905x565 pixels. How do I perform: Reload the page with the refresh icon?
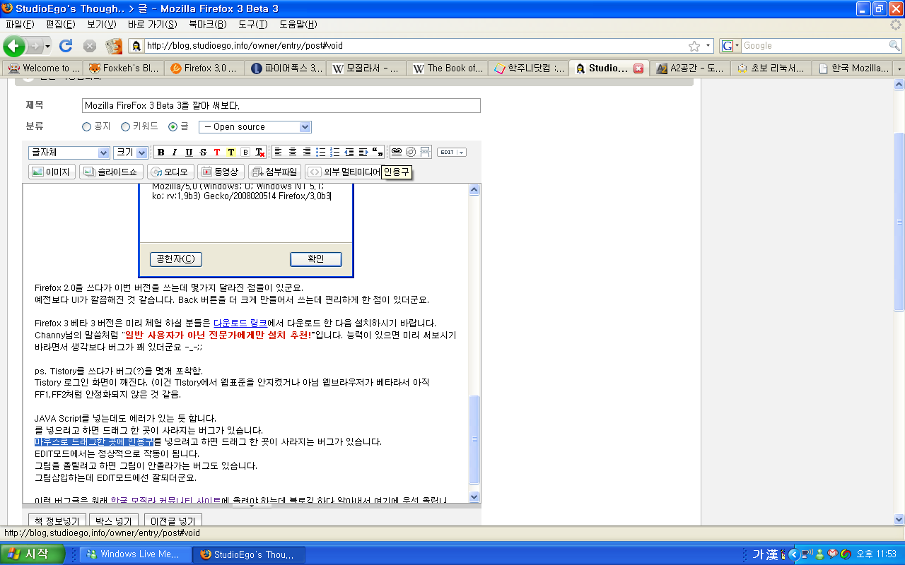[66, 46]
